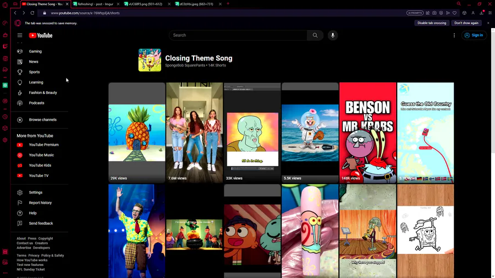Switch to Refreshing! - post - Imgur tab

click(95, 4)
